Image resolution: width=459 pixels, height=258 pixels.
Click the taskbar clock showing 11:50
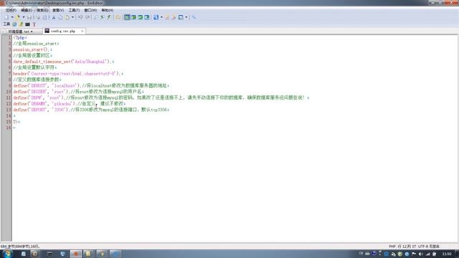point(447,254)
